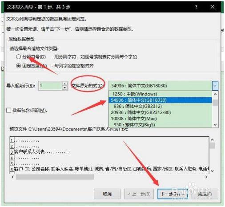Close the Text Import Wizard dialog
The width and height of the screenshot is (225, 207).
pos(213,7)
